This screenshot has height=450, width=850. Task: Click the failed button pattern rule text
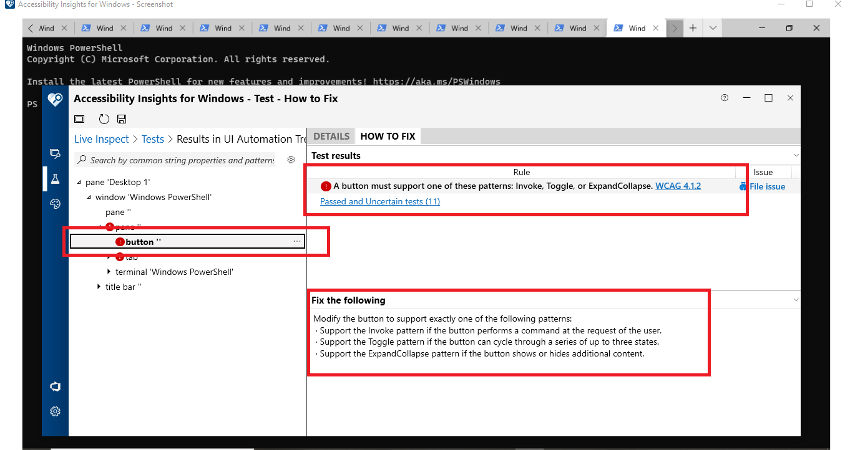[493, 186]
